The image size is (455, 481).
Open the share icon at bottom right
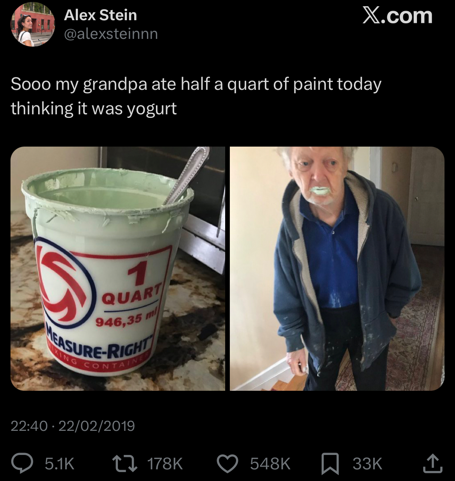(432, 463)
